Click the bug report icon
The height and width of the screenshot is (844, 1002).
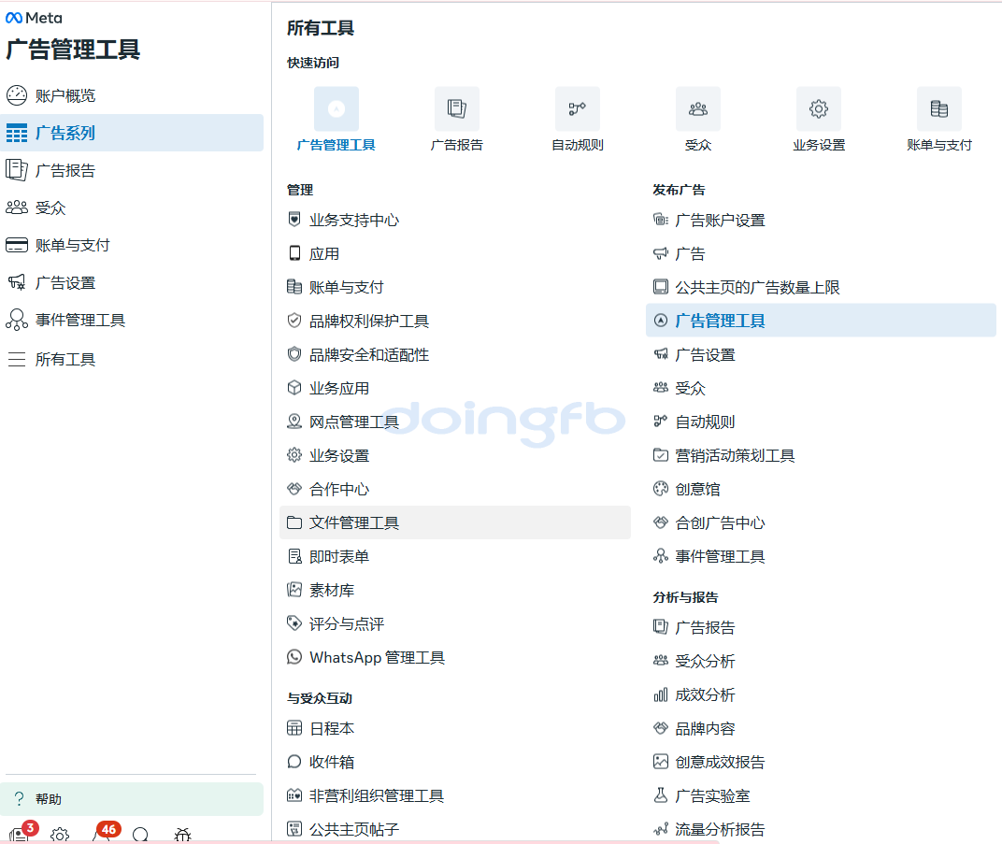[x=183, y=835]
